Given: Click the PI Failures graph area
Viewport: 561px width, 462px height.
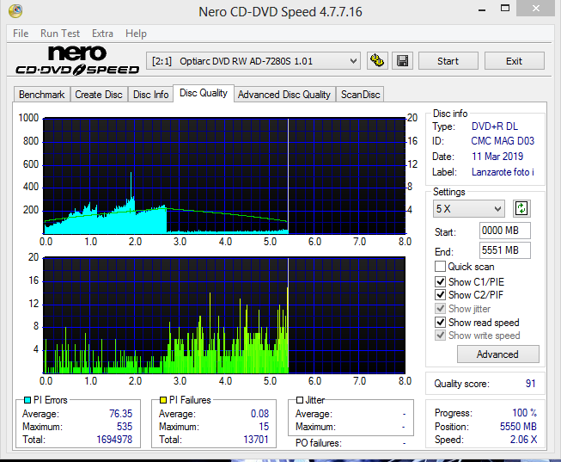Looking at the screenshot, I should point(224,316).
